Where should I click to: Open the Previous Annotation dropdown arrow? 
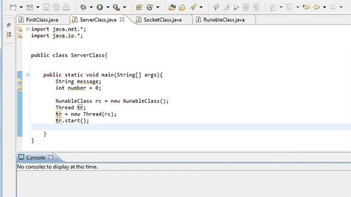click(298, 7)
